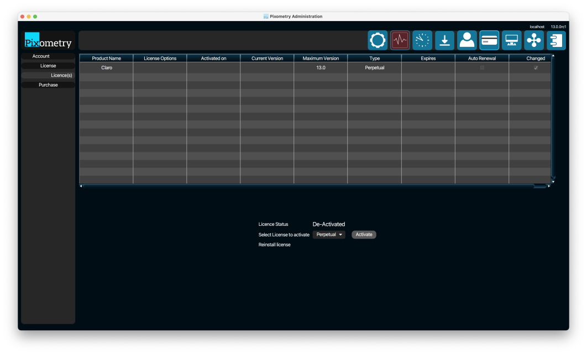The height and width of the screenshot is (354, 587).
Task: Click the Current Version column header
Action: click(x=267, y=59)
